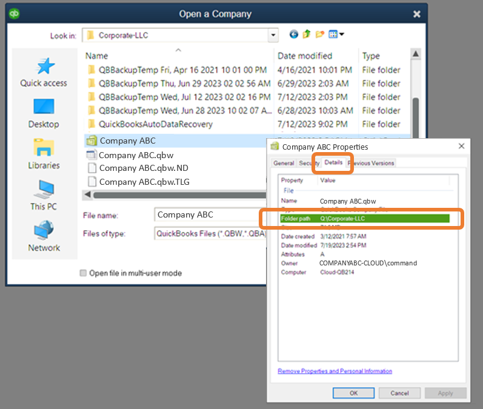Click the horizontal scrollbar thumb

coord(180,195)
